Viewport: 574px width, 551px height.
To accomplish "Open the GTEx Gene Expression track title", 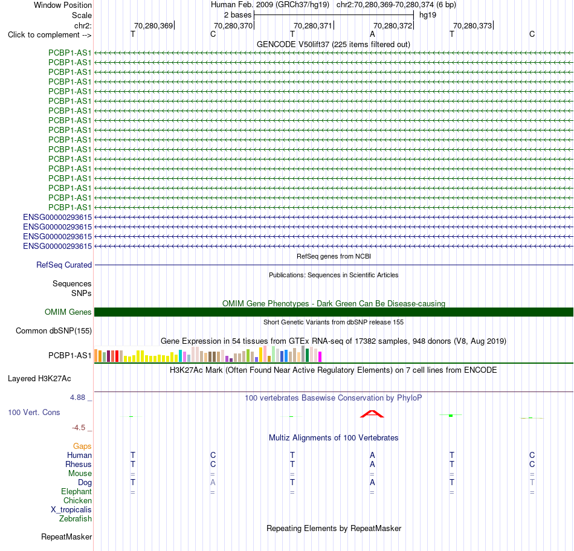I will tap(334, 341).
